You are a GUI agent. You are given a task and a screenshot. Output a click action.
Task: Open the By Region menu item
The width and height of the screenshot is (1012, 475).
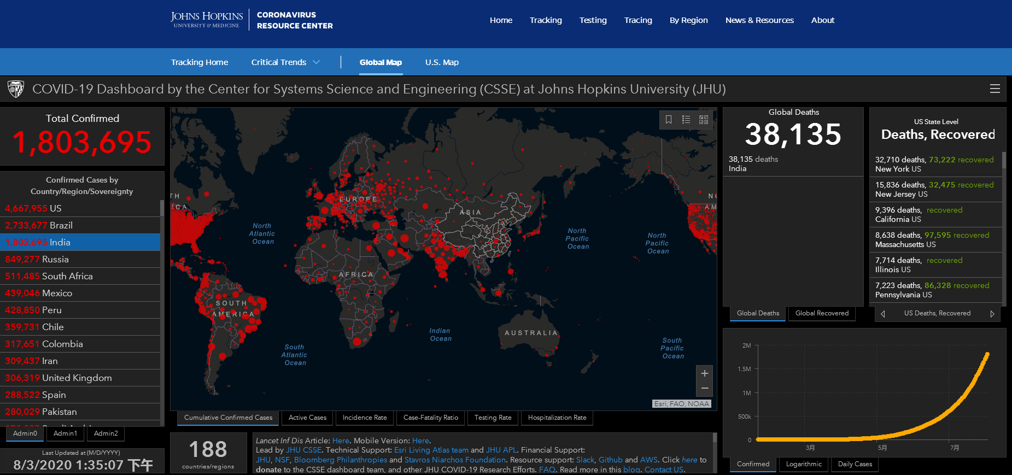[x=688, y=20]
